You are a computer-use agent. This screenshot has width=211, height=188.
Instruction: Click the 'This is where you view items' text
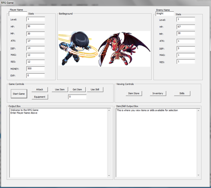point(147,110)
